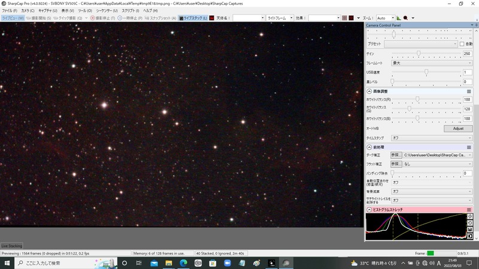Click the フラット補正 参照 browse button
The height and width of the screenshot is (269, 479).
pyautogui.click(x=396, y=164)
